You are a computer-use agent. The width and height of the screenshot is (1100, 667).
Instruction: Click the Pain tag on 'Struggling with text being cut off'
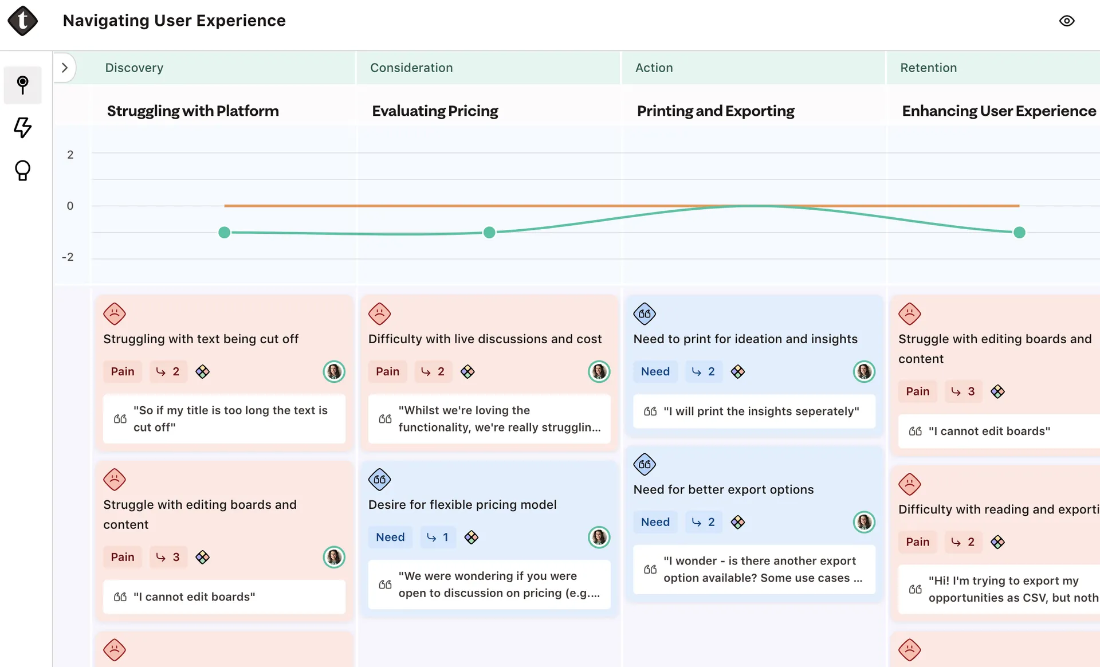click(123, 371)
